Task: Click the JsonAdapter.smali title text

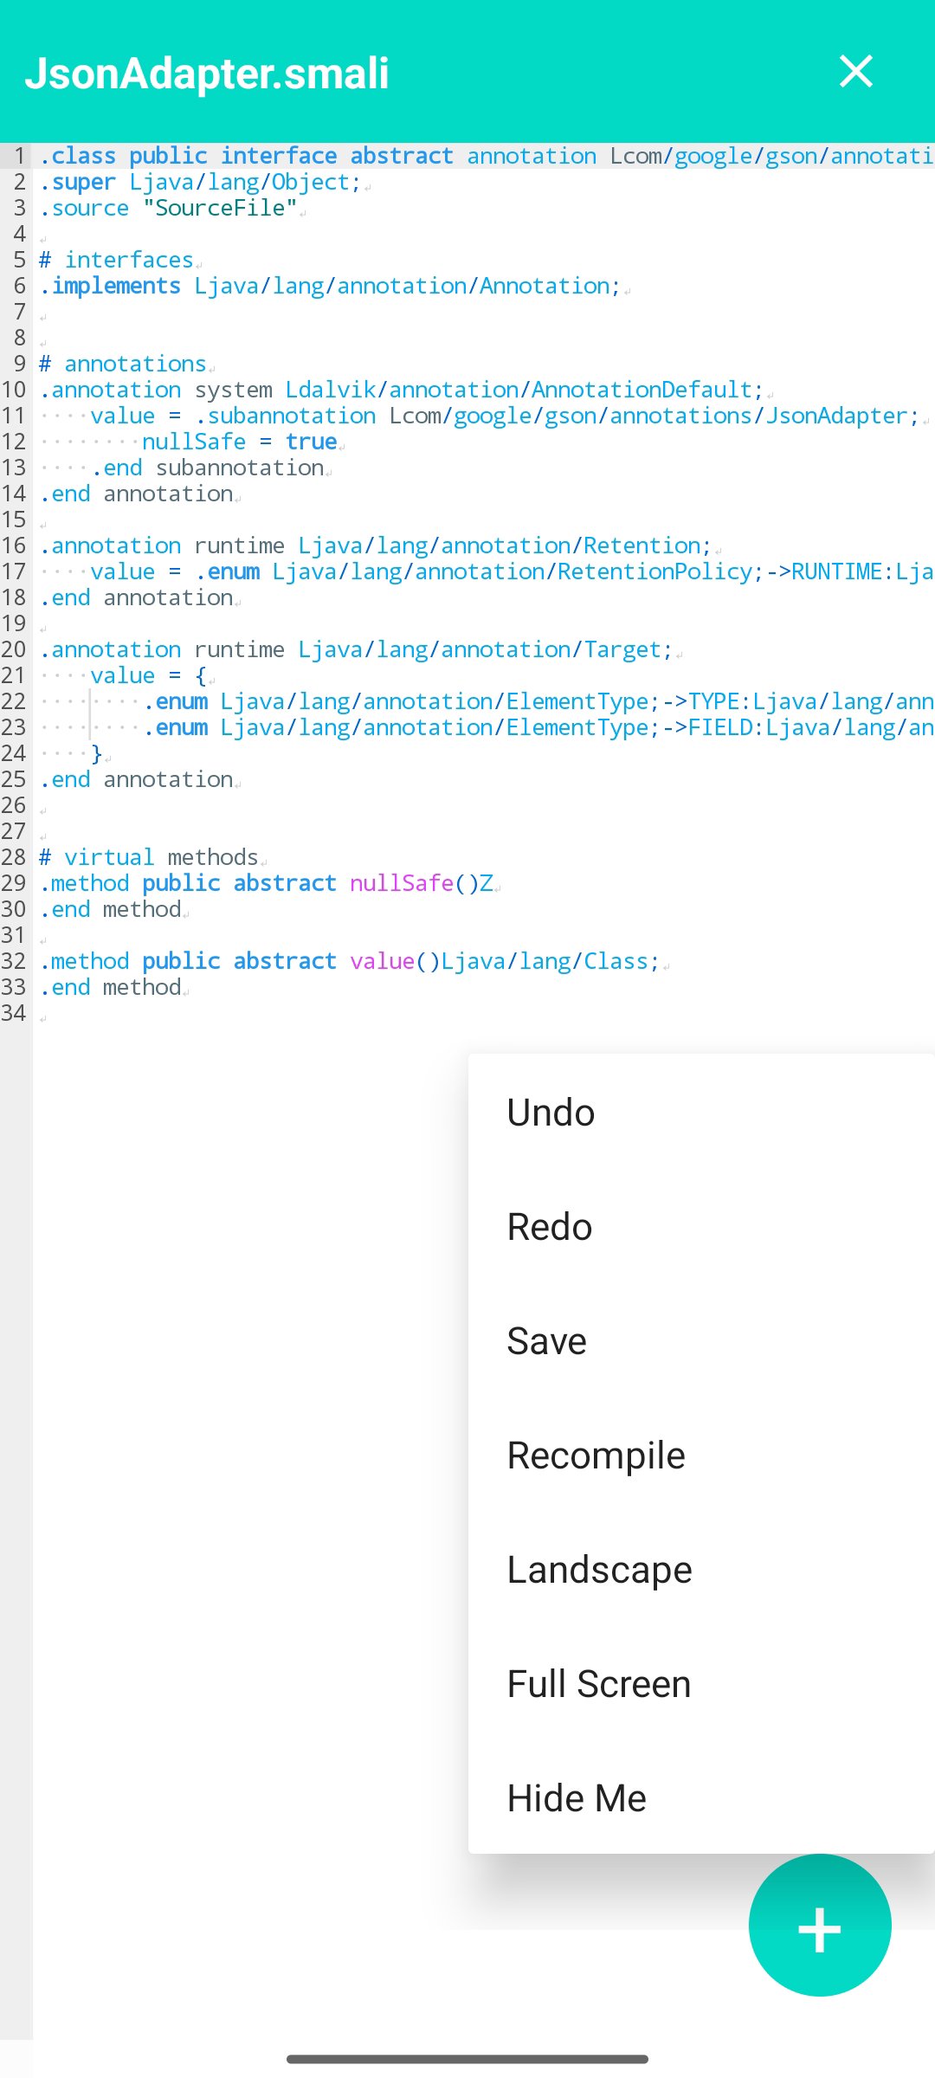Action: (x=208, y=72)
